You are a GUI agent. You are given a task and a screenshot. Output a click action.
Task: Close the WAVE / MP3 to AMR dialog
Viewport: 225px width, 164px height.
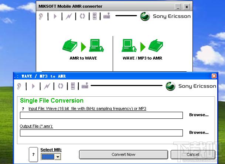pos(214,76)
